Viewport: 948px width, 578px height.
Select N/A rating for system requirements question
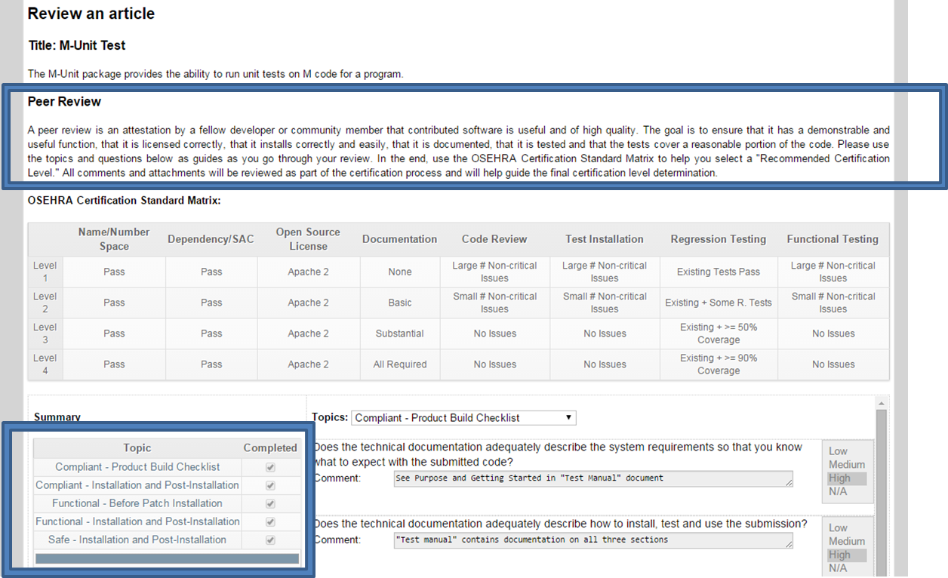click(838, 491)
